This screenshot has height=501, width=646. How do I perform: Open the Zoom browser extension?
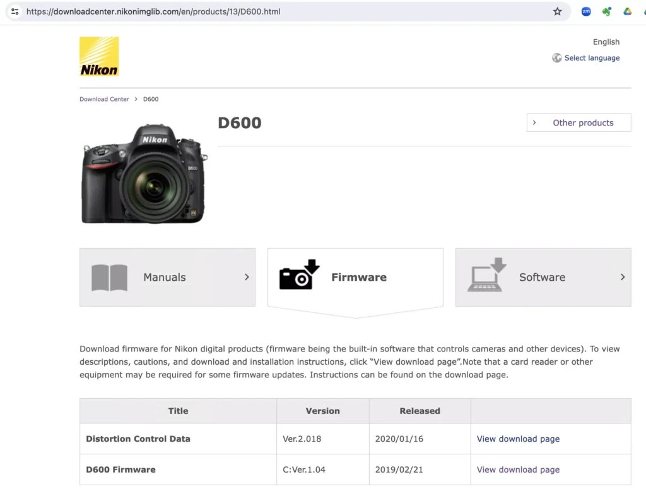[x=586, y=11]
